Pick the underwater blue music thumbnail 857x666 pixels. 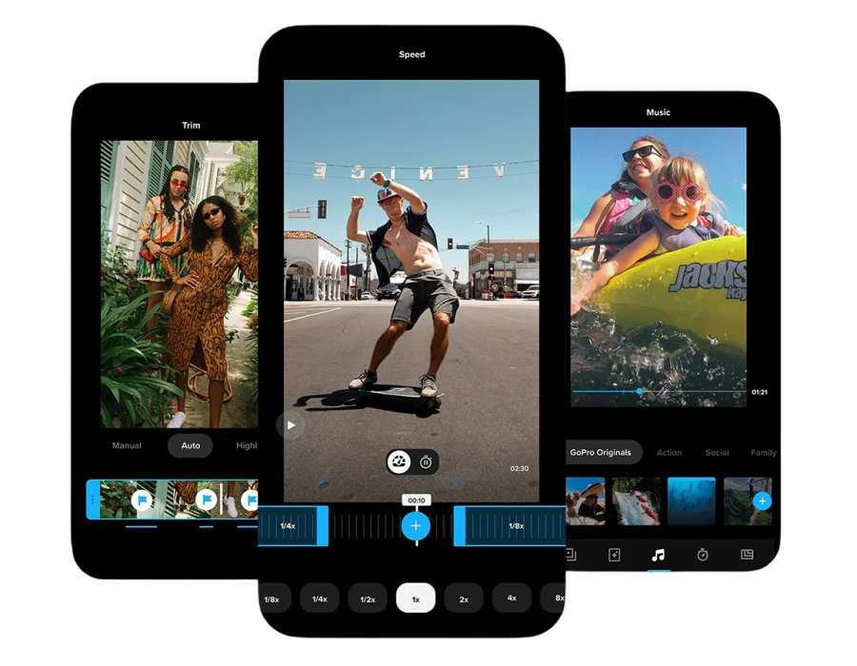click(691, 500)
